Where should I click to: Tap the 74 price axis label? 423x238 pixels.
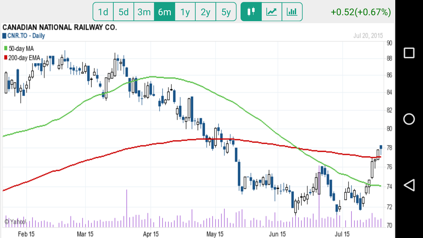389,186
